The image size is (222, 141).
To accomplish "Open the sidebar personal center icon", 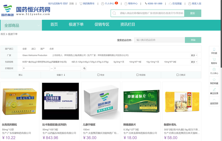I will pyautogui.click(x=214, y=69).
